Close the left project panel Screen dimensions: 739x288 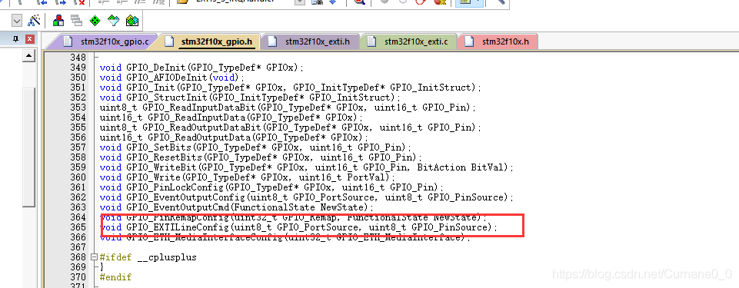[x=30, y=39]
